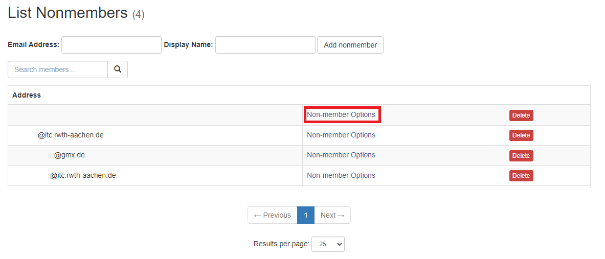Click the magnifier search icon button
This screenshot has width=605, height=259.
coord(118,69)
